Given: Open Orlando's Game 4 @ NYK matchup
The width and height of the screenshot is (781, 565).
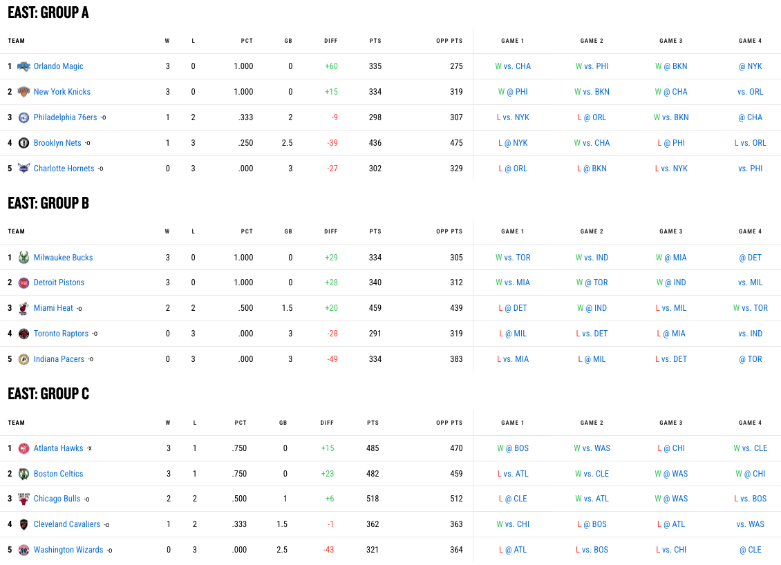Looking at the screenshot, I should tap(750, 66).
